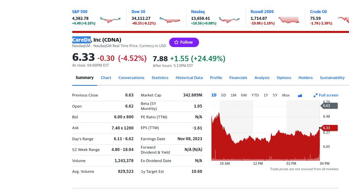Click the Ex-Dividend Date label

[x=156, y=160]
